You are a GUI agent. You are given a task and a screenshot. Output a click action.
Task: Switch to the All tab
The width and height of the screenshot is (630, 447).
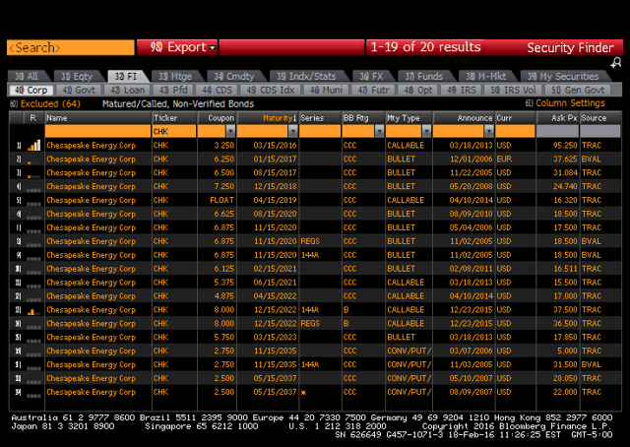coord(27,76)
